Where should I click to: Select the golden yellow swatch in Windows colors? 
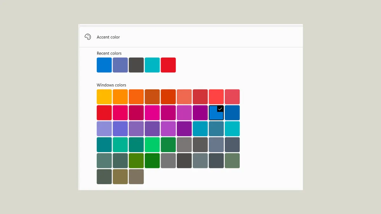pos(104,97)
